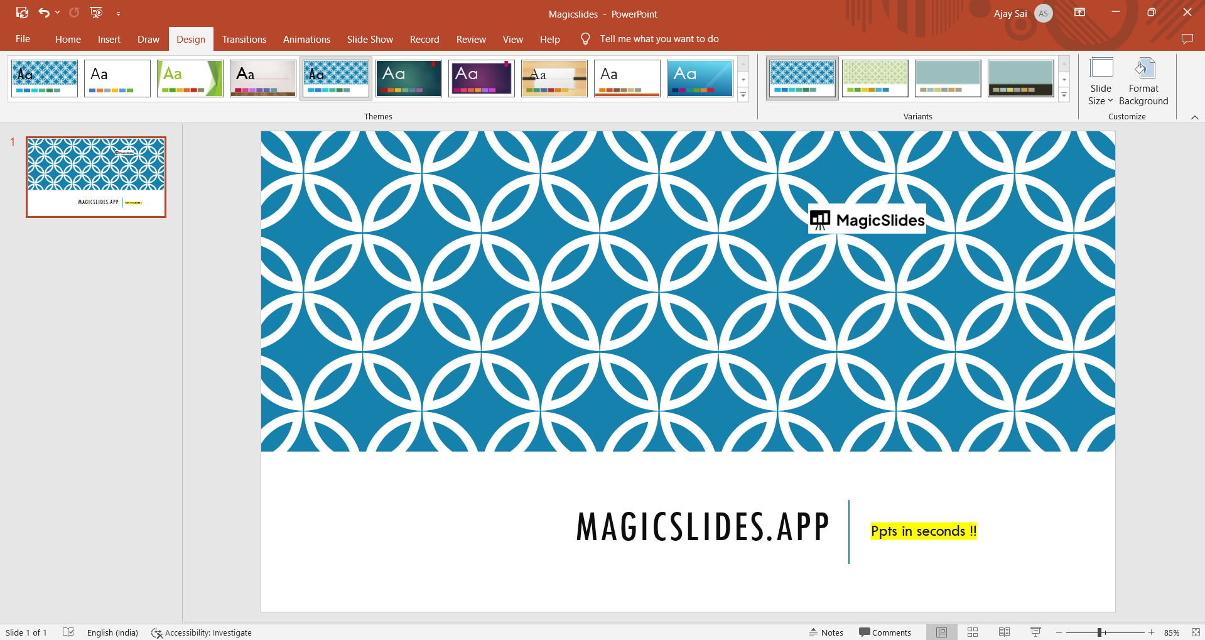This screenshot has height=640, width=1205.
Task: Apply the tan paper-style theme
Action: [x=554, y=79]
